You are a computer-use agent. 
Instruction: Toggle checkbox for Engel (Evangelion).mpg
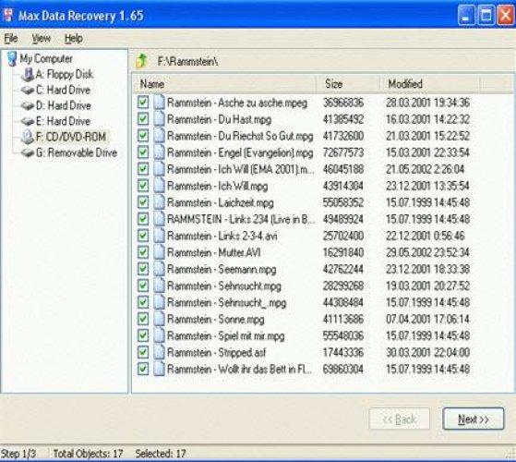click(143, 152)
